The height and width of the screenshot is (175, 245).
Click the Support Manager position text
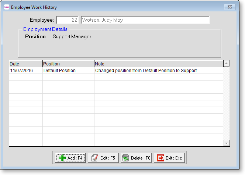point(72,37)
